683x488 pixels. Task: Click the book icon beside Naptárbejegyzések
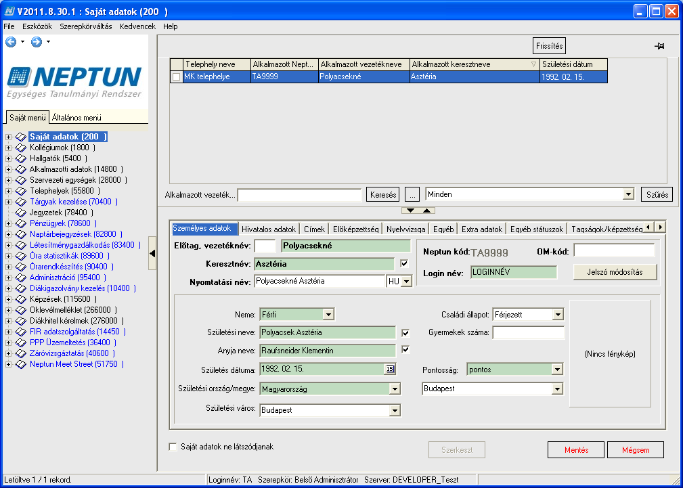click(21, 234)
